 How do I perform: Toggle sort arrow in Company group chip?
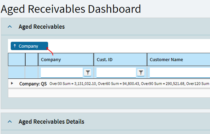(15, 46)
